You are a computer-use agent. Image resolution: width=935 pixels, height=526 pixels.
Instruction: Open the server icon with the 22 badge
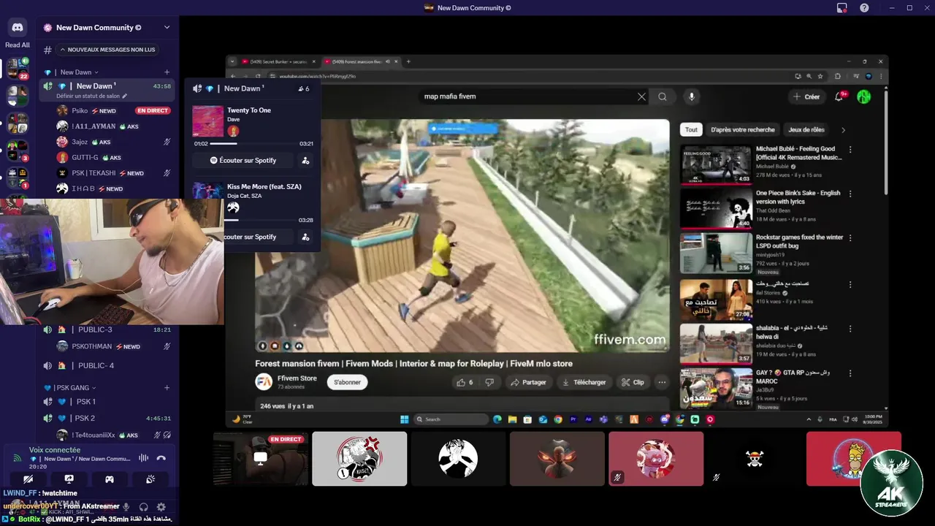pos(18,68)
